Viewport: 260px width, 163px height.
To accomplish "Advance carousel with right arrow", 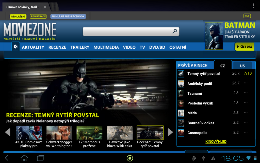I will pos(170,132).
